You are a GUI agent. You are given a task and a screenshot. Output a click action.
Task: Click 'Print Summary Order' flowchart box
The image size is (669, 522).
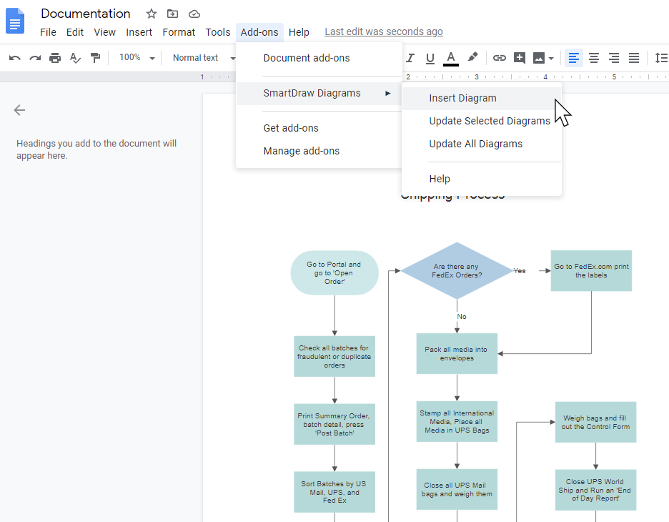(x=334, y=424)
